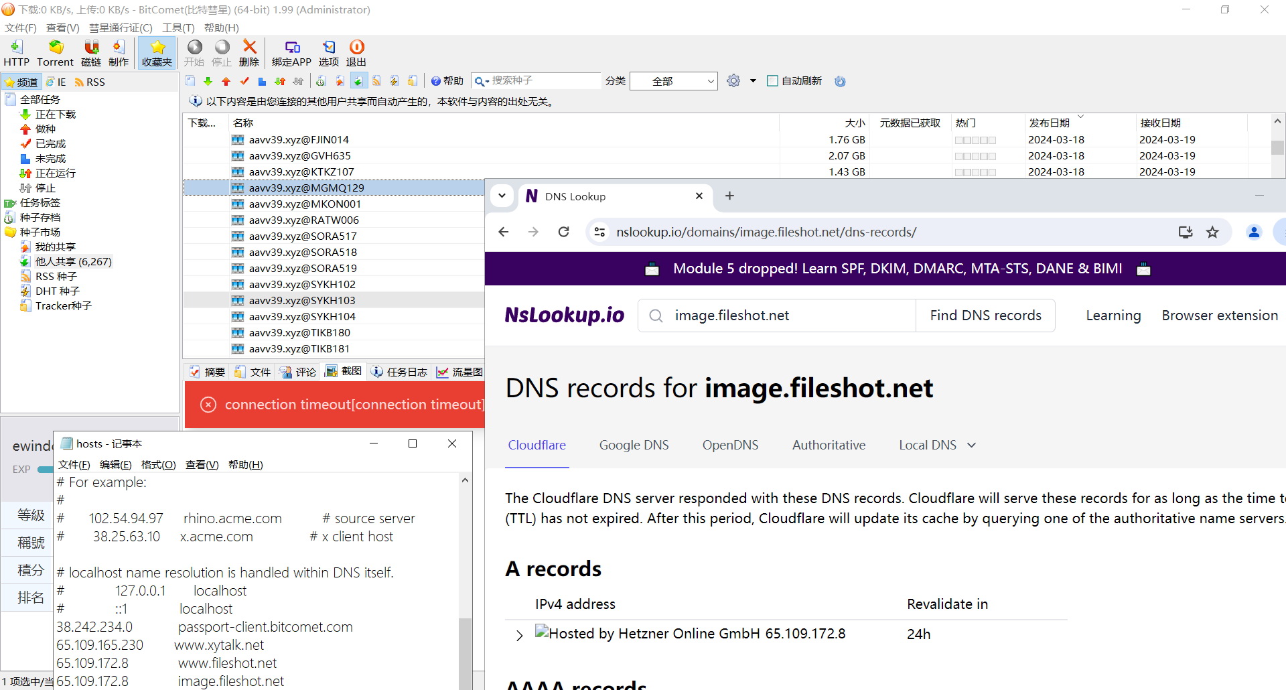
Task: Open the 流量图 traffic chart tab
Action: tap(459, 372)
